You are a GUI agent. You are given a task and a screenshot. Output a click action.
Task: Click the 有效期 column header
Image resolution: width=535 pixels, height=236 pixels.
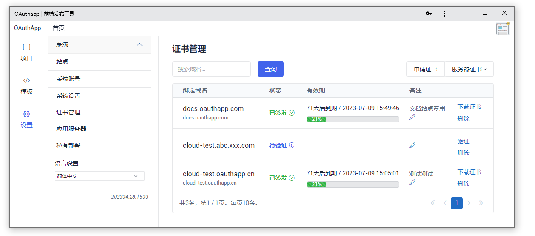[316, 91]
